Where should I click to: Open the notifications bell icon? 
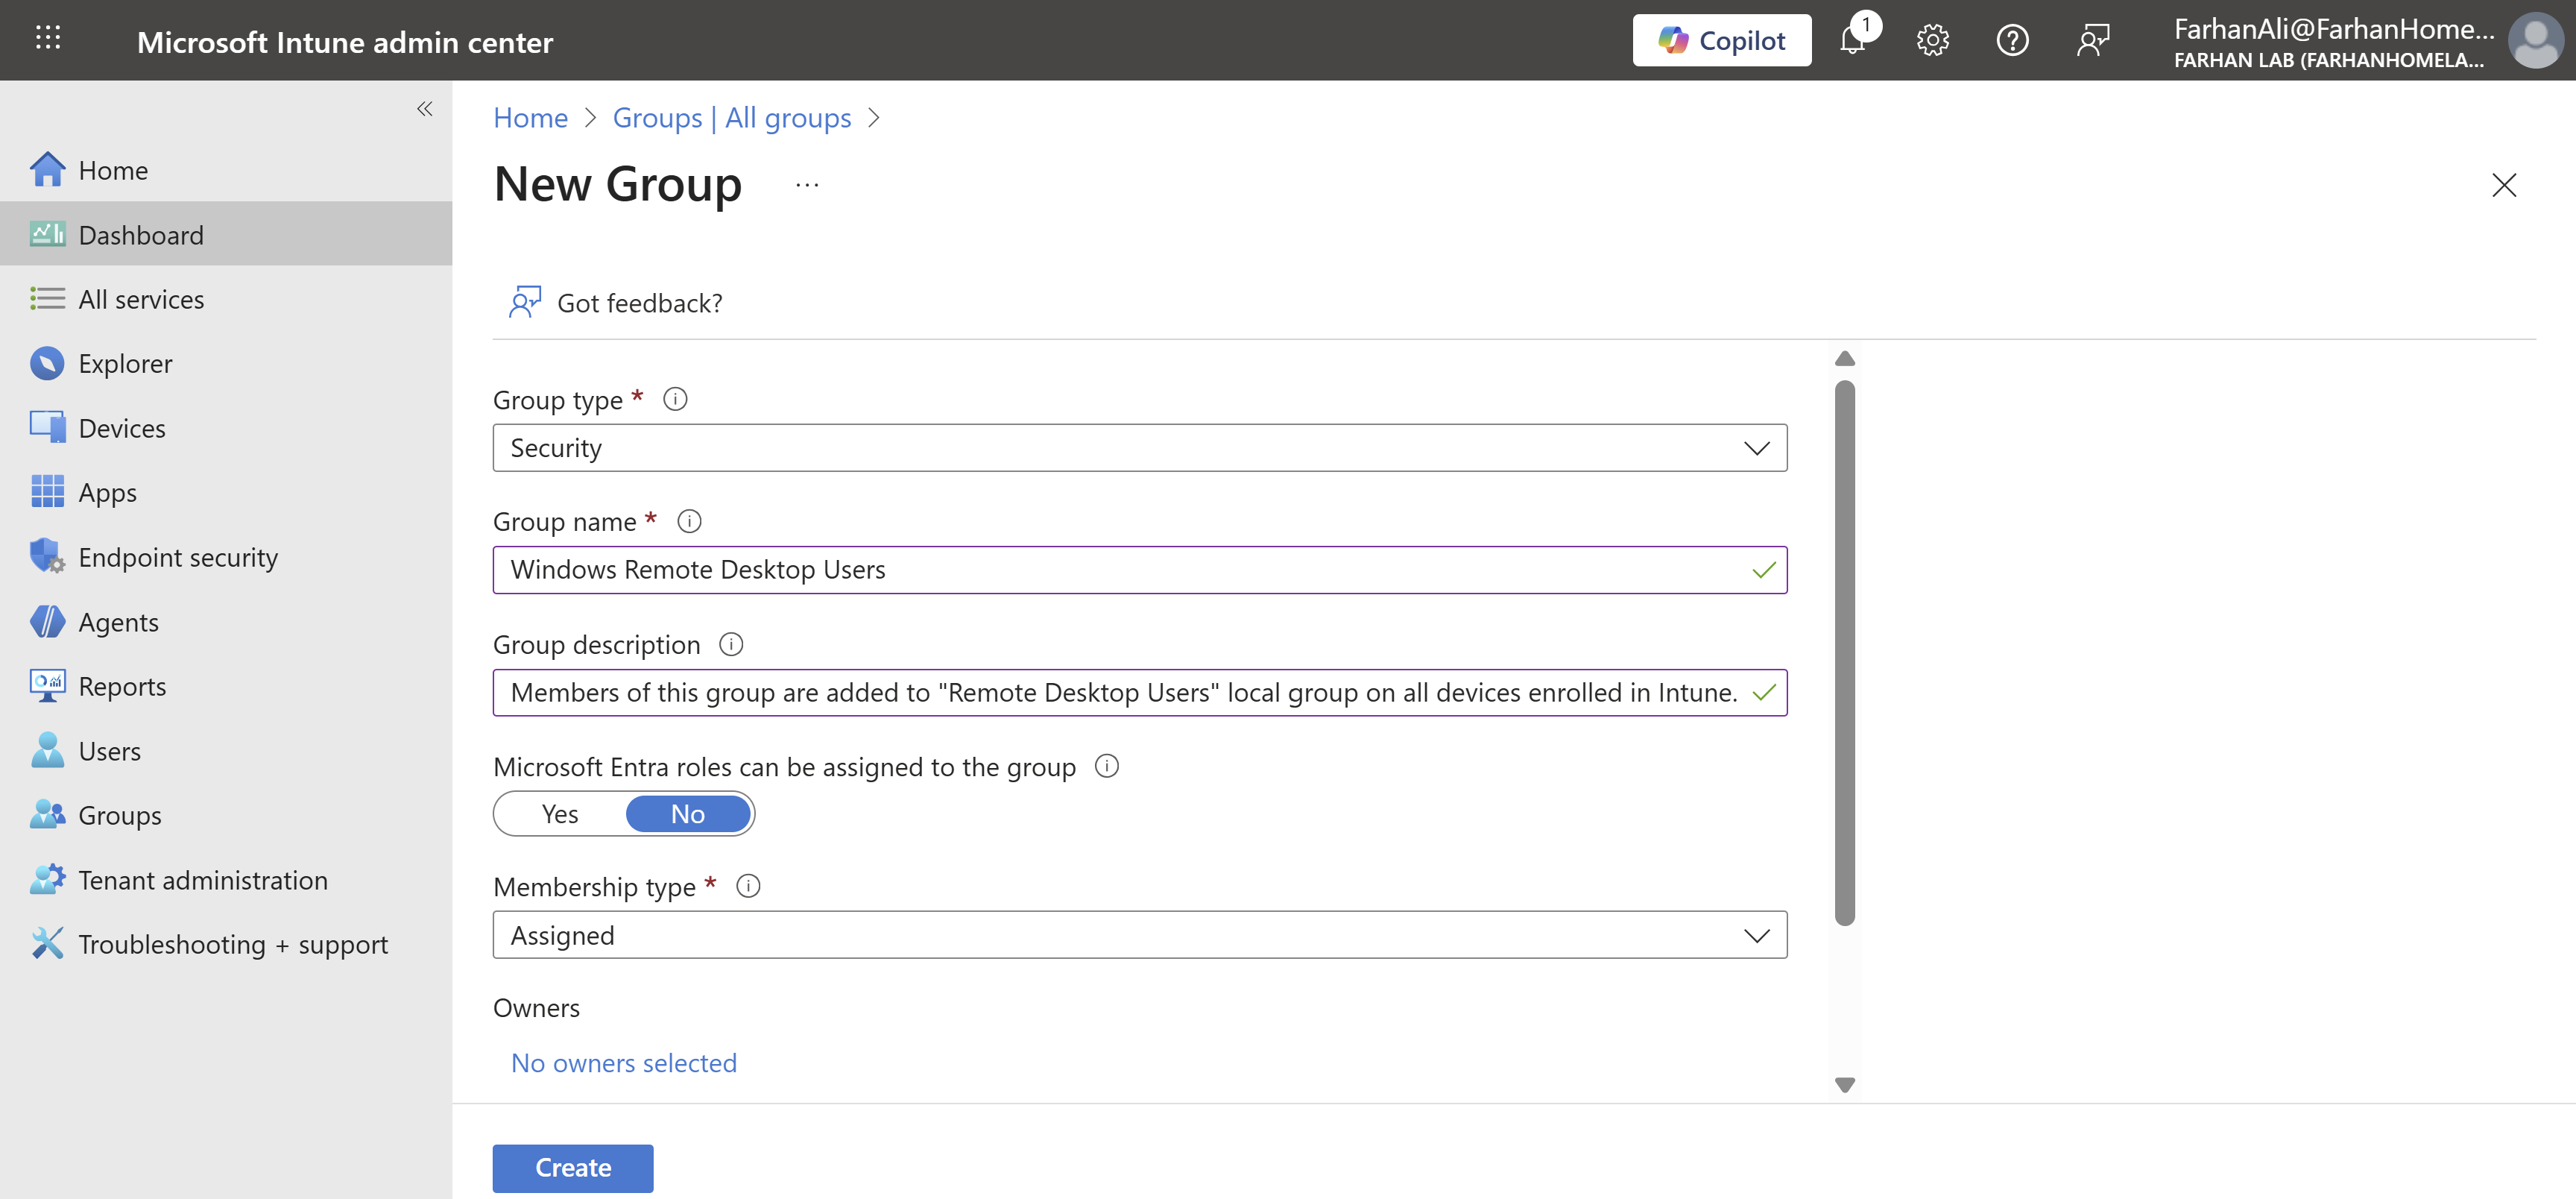point(1852,41)
